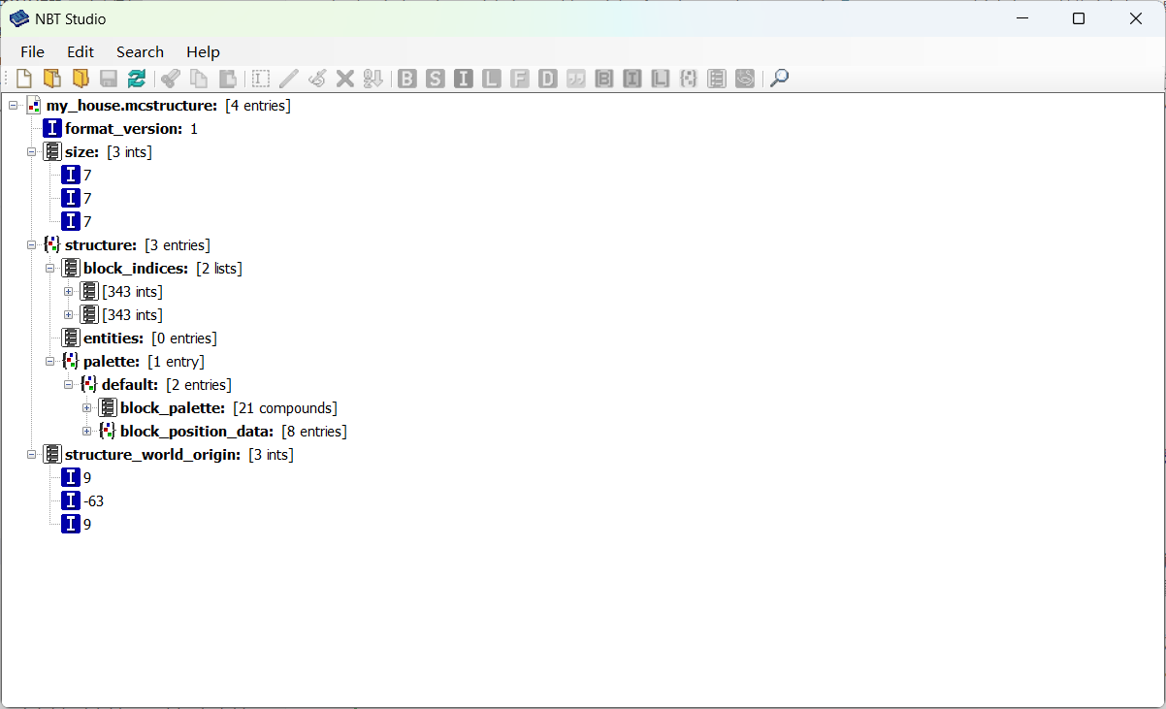Collapse the my_house.mcstructure root node

pyautogui.click(x=14, y=105)
